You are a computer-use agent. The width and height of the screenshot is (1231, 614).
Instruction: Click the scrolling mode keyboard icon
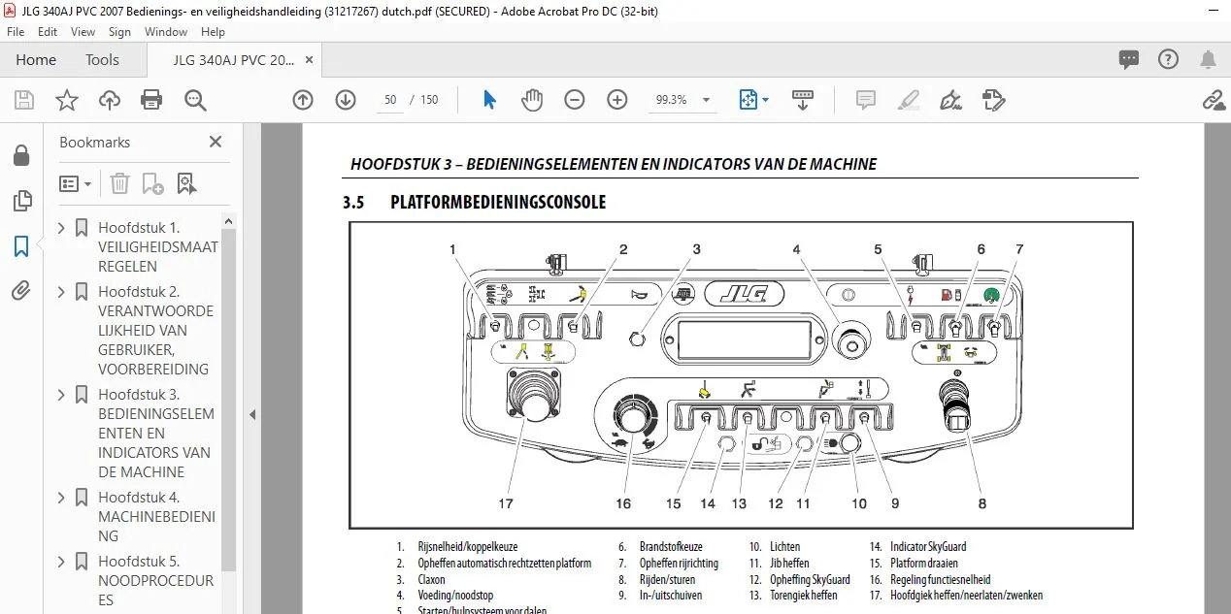point(803,100)
